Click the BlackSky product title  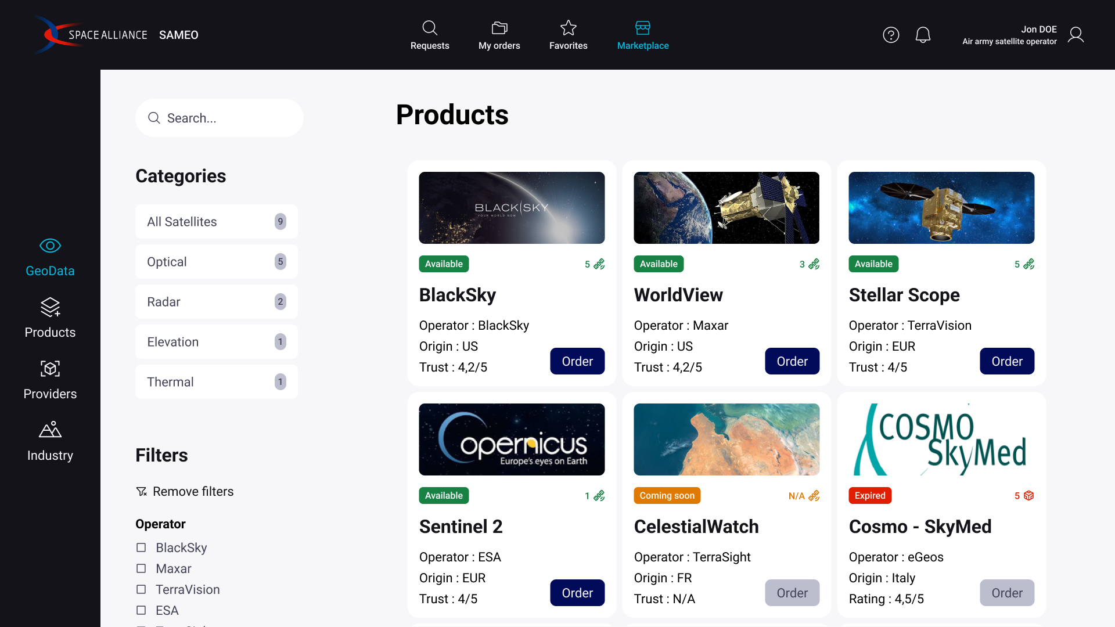coord(458,295)
